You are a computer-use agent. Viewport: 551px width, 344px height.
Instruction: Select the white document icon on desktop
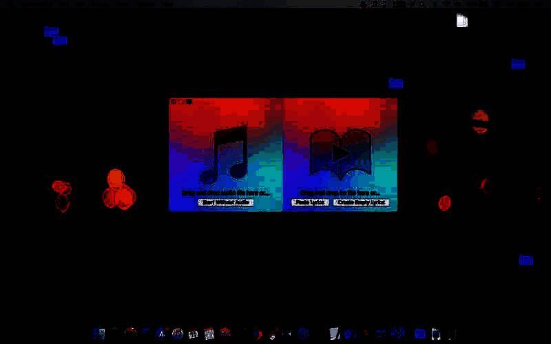[x=461, y=21]
